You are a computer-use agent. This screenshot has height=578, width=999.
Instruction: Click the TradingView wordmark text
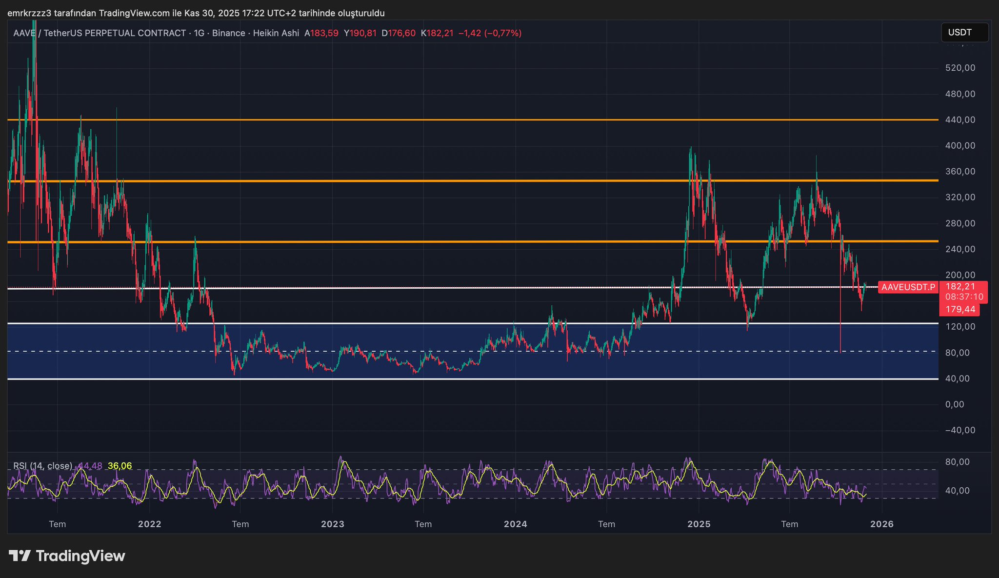[x=80, y=556]
